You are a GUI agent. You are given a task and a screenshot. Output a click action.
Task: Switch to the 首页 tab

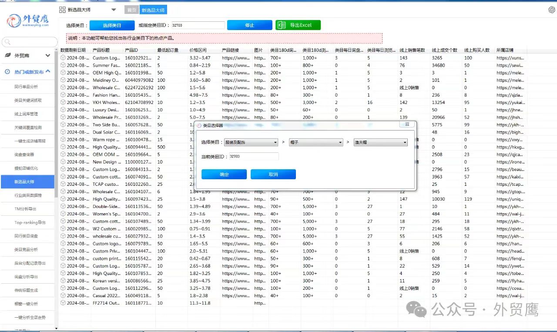click(131, 10)
